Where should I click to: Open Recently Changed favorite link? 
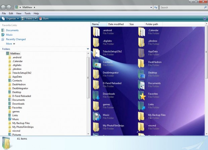click(x=16, y=39)
